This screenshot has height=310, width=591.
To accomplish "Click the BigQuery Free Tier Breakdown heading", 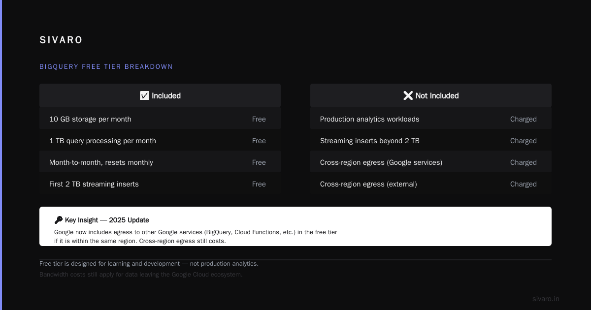I will pyautogui.click(x=106, y=66).
